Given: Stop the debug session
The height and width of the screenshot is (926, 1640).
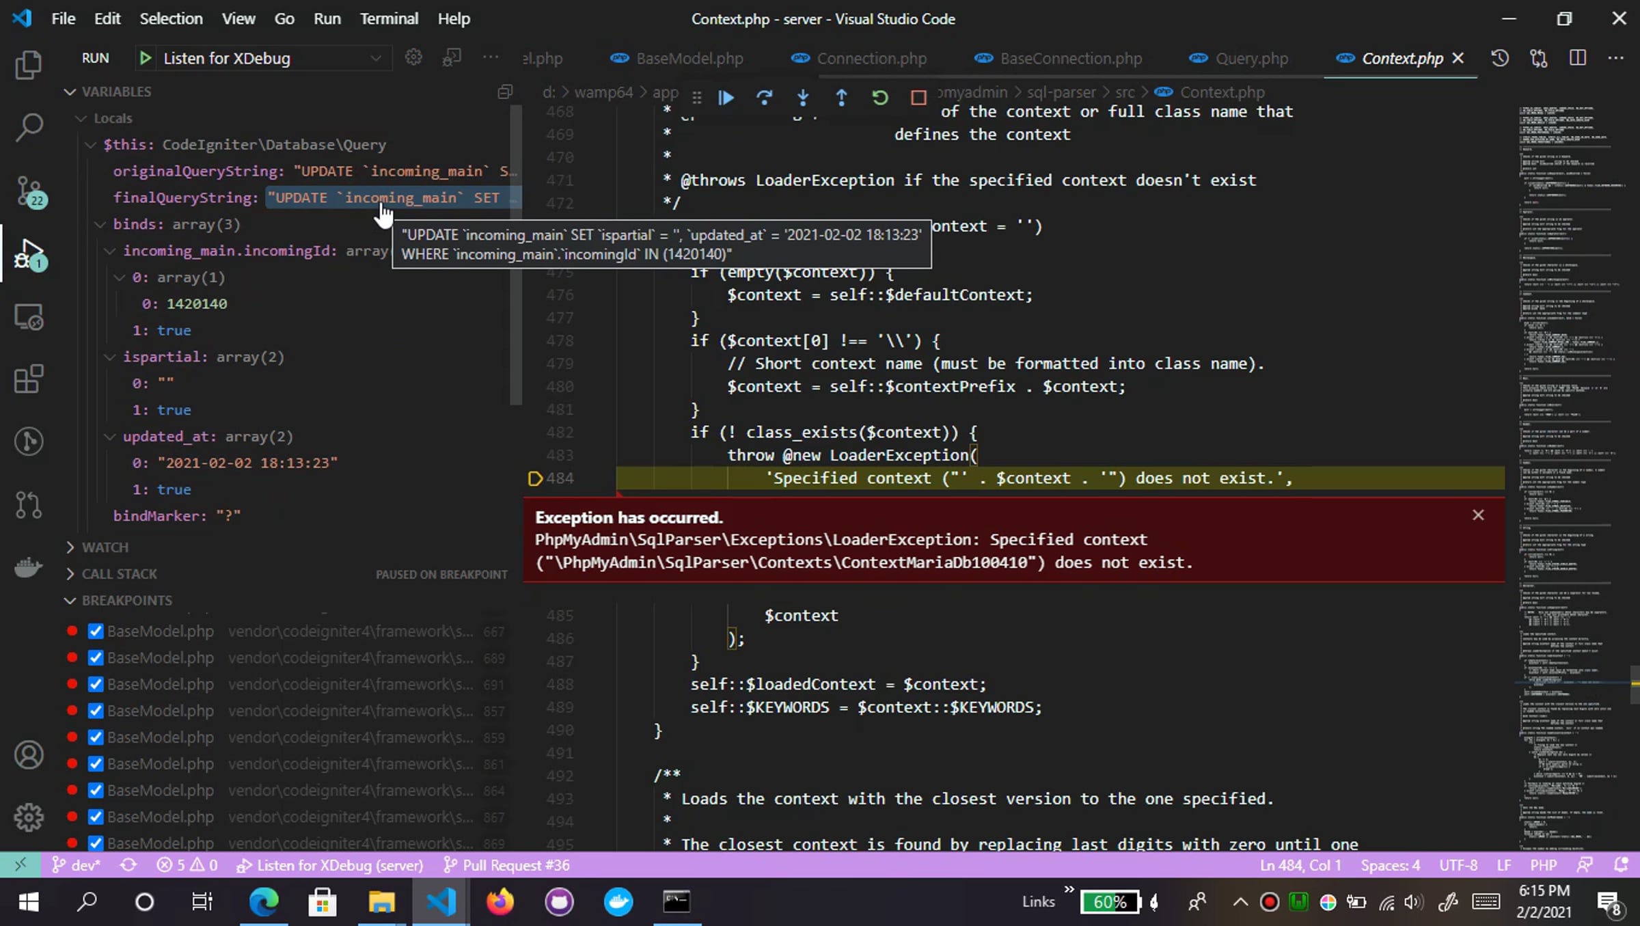Looking at the screenshot, I should pyautogui.click(x=918, y=98).
